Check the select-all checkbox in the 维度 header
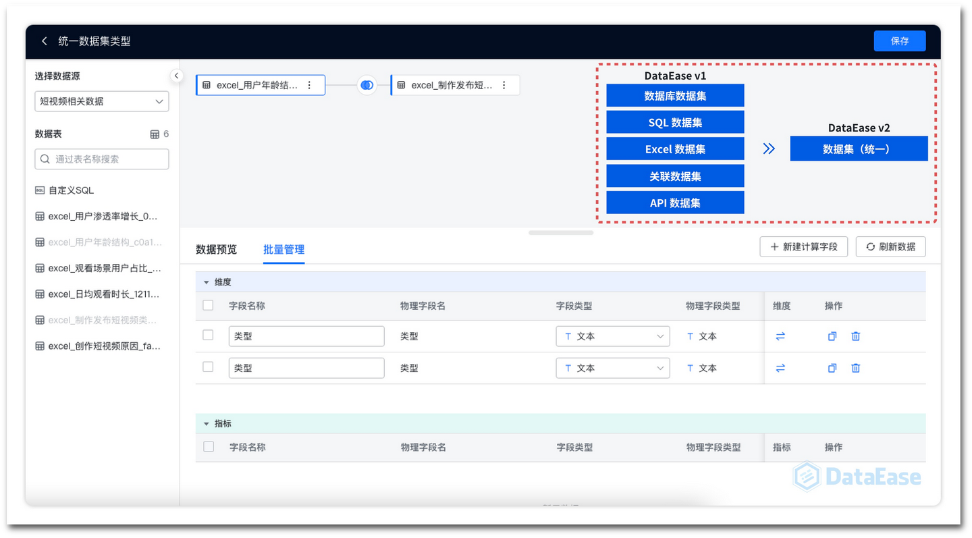Screen dimensions: 972x538 [x=207, y=305]
